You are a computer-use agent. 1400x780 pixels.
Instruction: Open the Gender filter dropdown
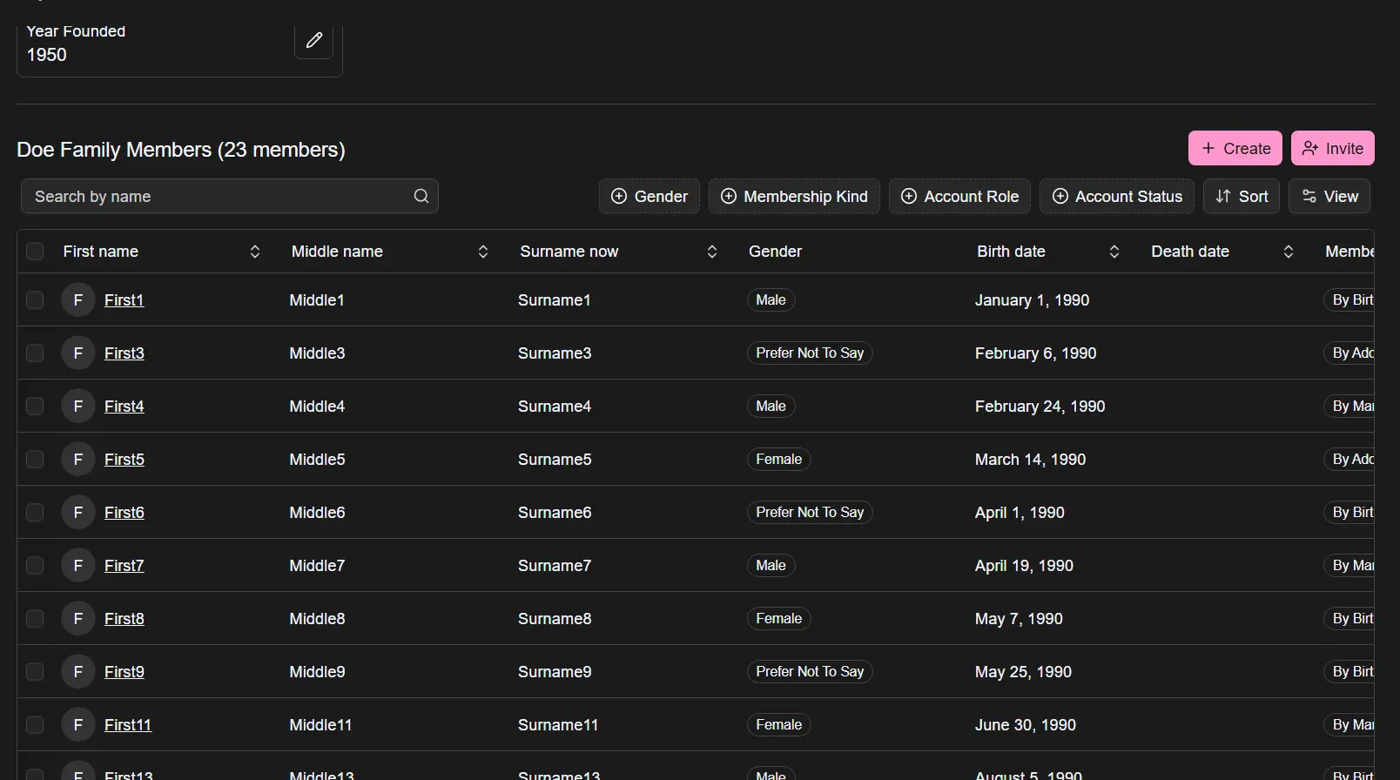[649, 196]
